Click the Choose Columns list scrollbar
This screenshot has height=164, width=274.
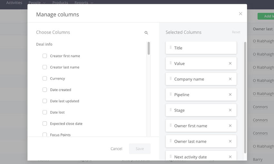tap(149, 48)
